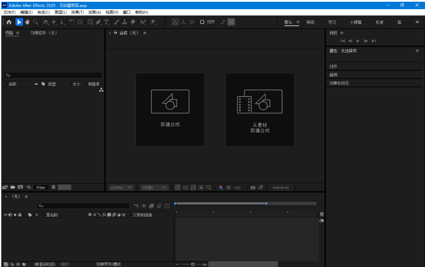425x267 pixels.
Task: Open the 视图(V) menu
Action: 112,12
